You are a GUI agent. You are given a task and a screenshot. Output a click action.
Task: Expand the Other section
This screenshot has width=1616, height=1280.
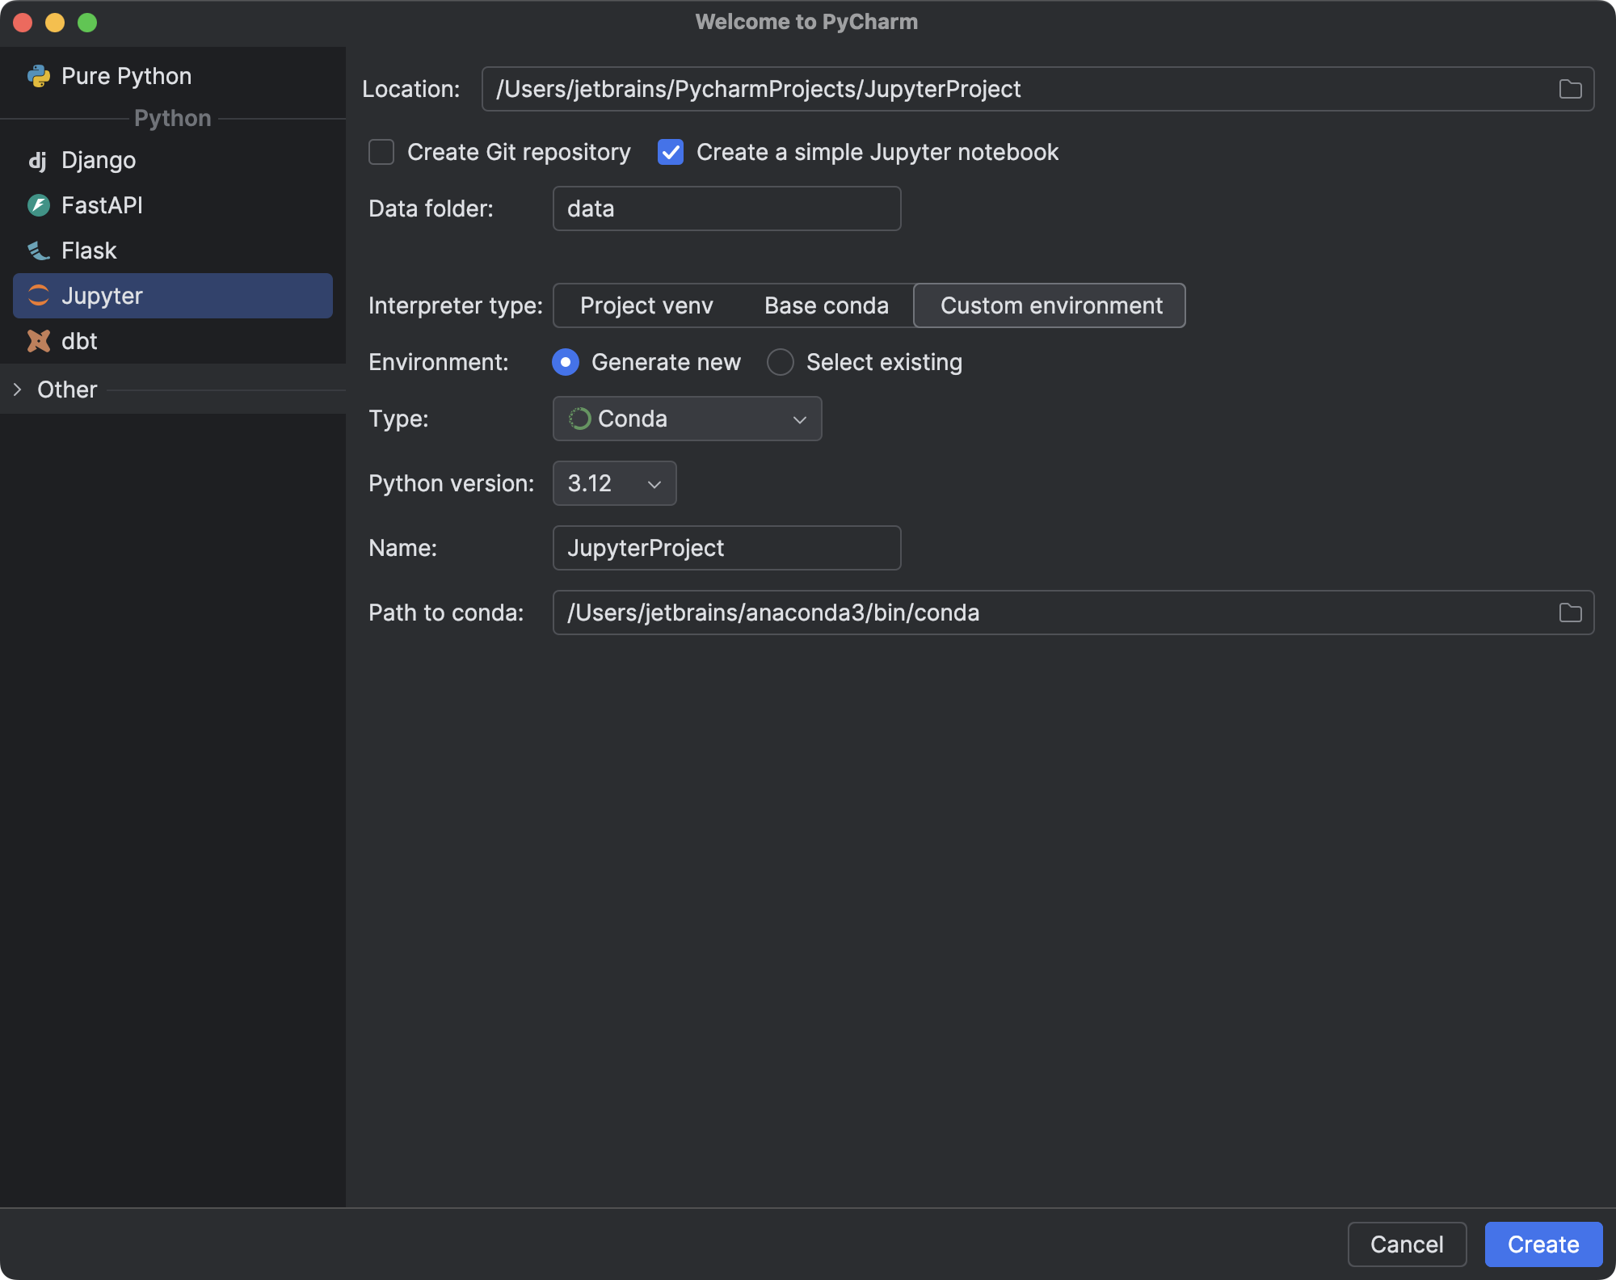[18, 389]
